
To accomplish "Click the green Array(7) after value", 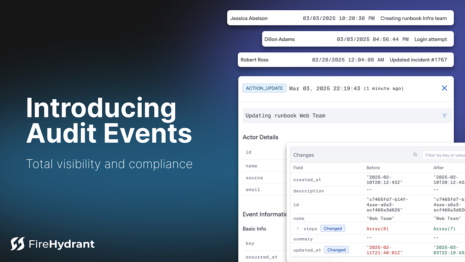I will [x=444, y=229].
